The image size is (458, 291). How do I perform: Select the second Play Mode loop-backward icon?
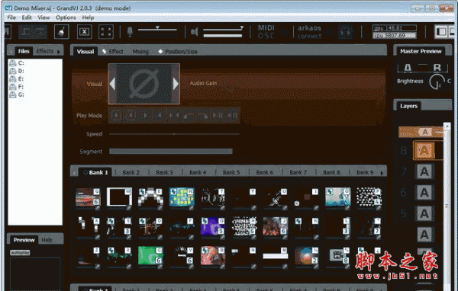[131, 116]
